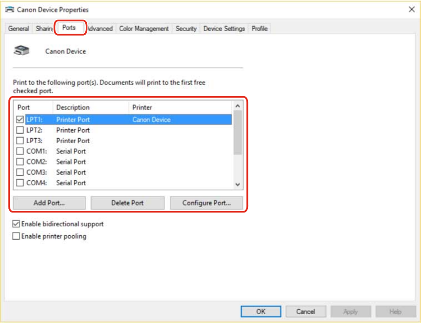Select the 'Canon Device' cell in LPT1 row
The height and width of the screenshot is (323, 421).
151,120
